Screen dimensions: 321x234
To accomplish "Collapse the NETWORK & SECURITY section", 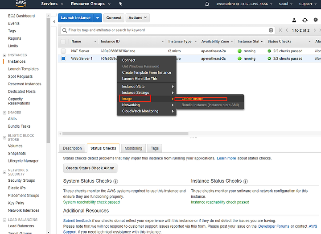I will click(x=4, y=172).
